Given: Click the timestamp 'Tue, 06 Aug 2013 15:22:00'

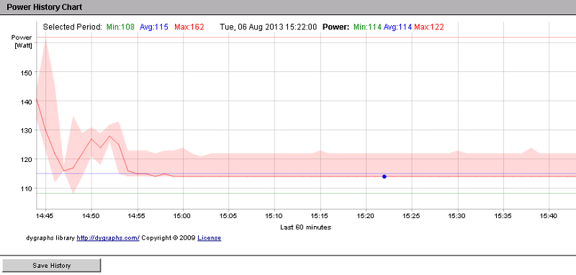Looking at the screenshot, I should click(268, 27).
